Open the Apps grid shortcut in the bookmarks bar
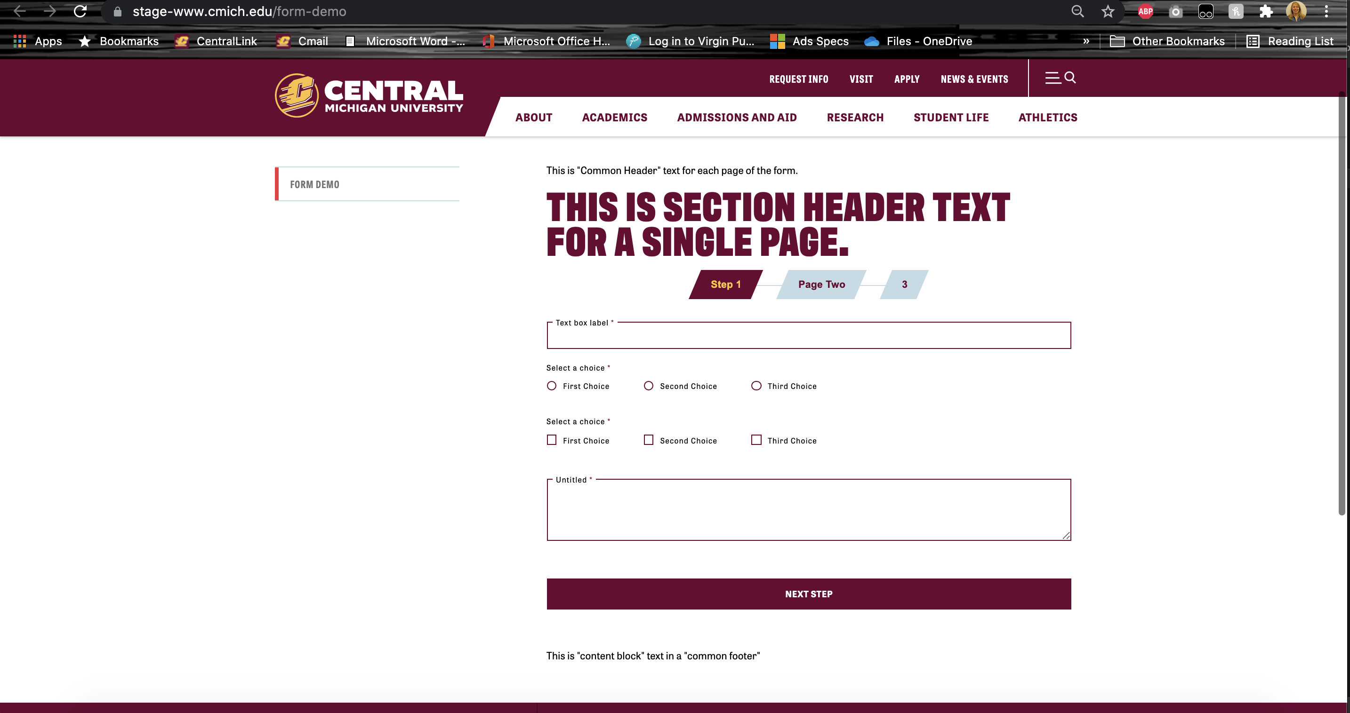This screenshot has height=713, width=1350. point(38,41)
